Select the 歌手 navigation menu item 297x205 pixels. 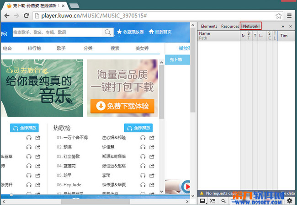coord(61,48)
